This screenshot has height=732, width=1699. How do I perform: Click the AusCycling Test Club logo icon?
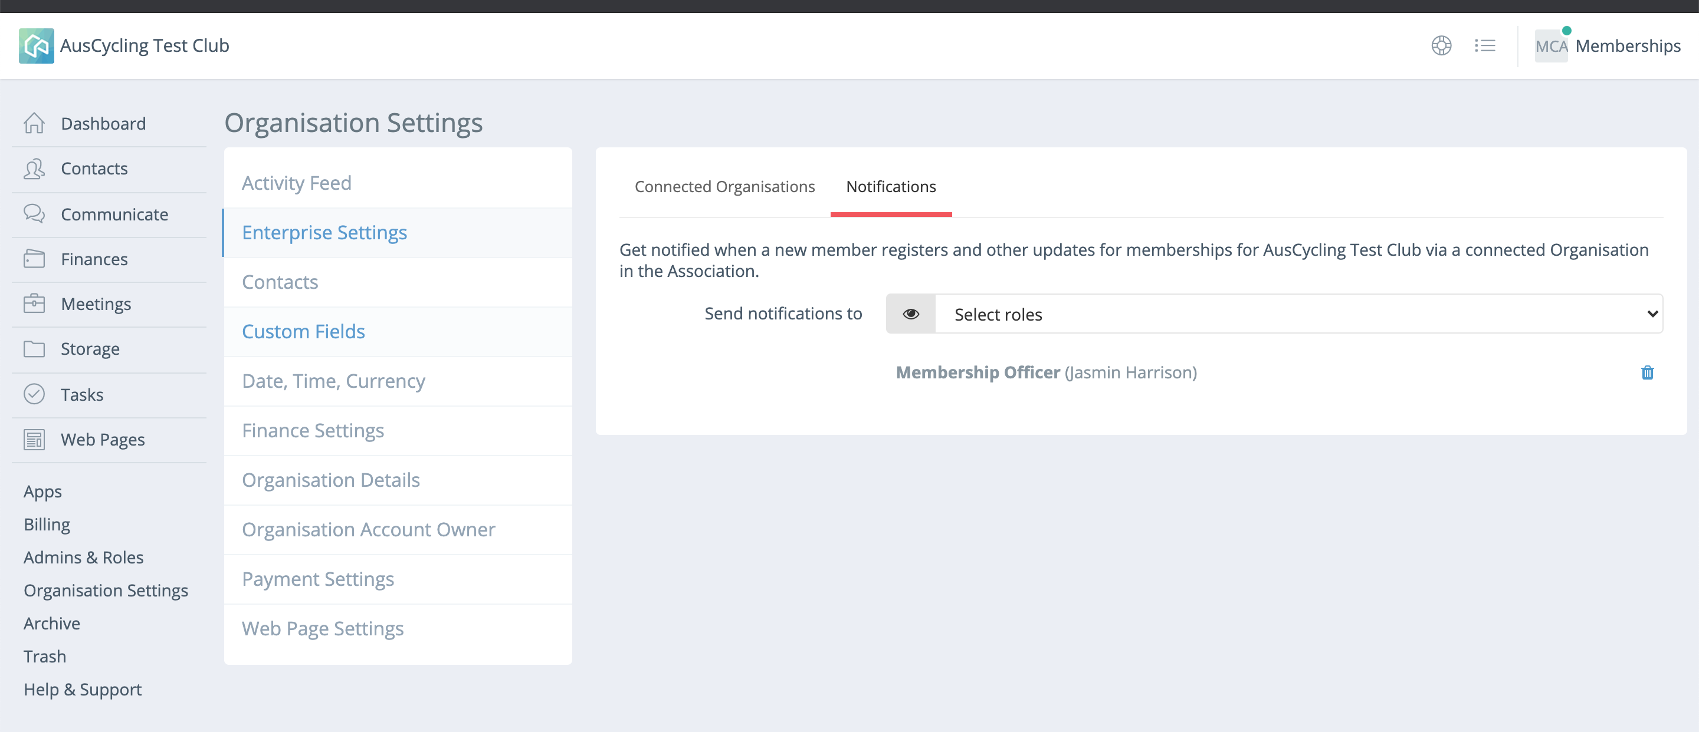[x=36, y=45]
